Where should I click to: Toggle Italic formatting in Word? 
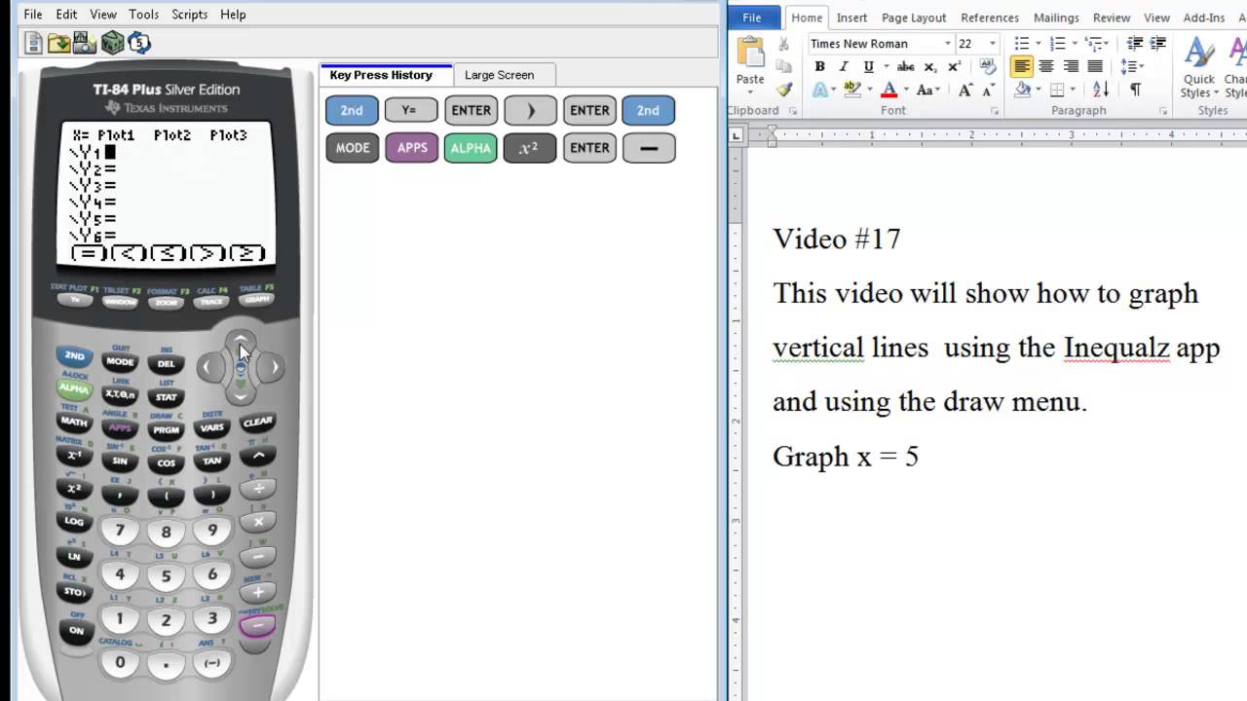844,66
